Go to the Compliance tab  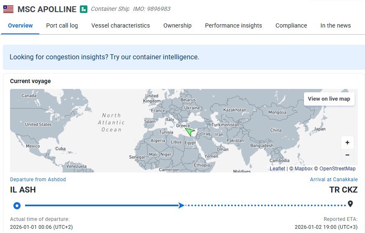pyautogui.click(x=291, y=25)
